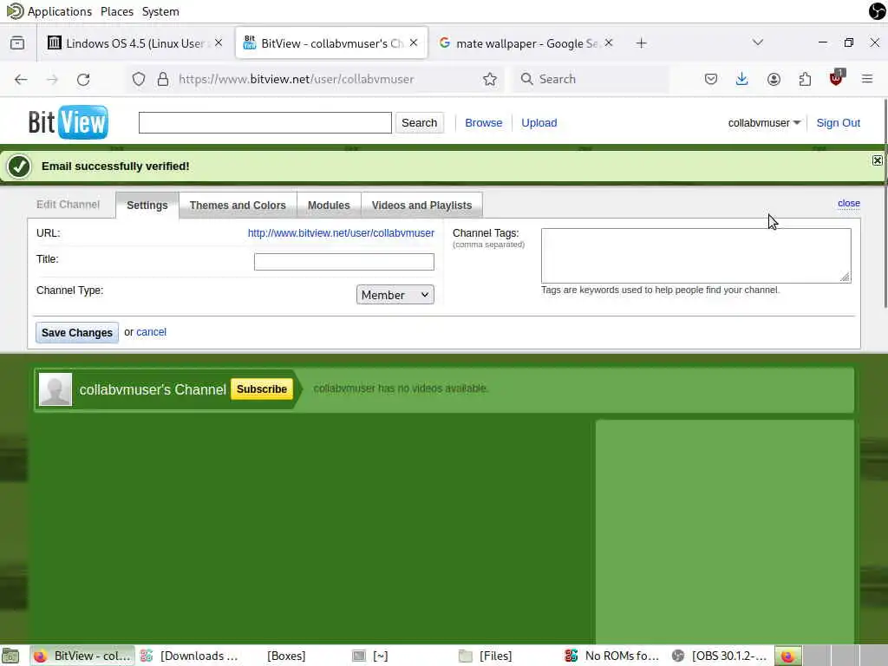The width and height of the screenshot is (888, 666).
Task: Switch to the Settings tab
Action: click(147, 205)
